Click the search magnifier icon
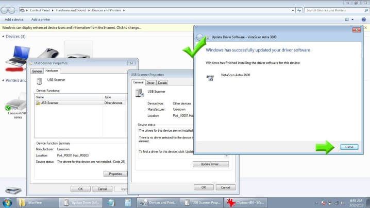 click(366, 10)
